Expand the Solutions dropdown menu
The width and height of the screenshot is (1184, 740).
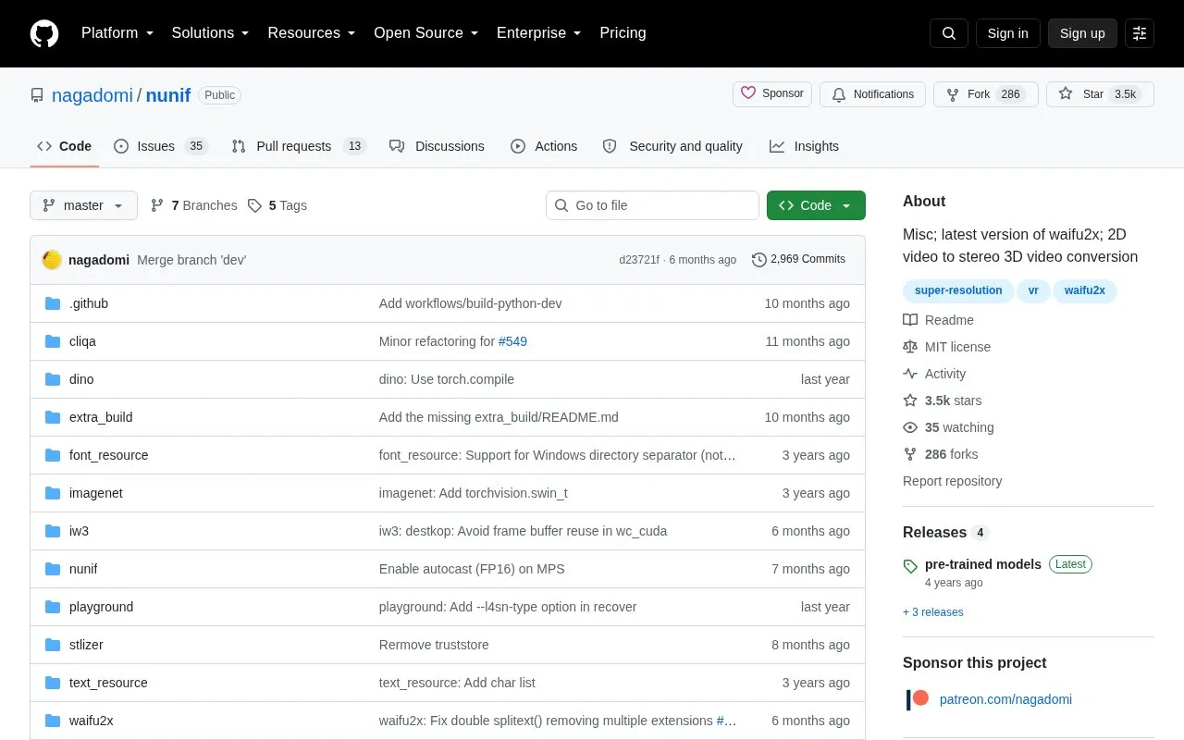(211, 33)
